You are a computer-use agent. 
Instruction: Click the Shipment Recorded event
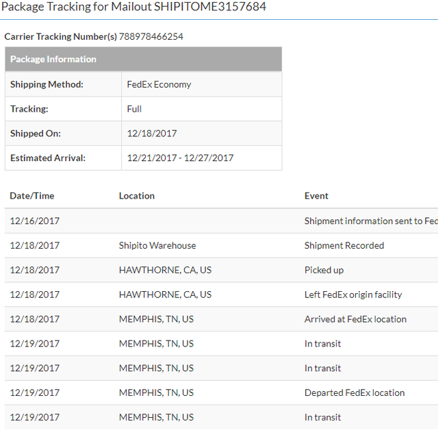(x=344, y=245)
